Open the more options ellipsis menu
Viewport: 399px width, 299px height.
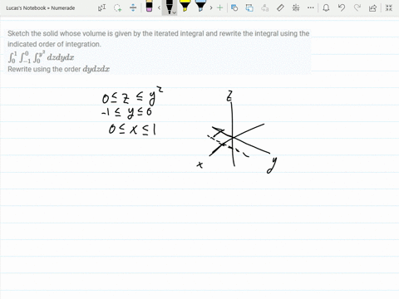[x=311, y=7]
